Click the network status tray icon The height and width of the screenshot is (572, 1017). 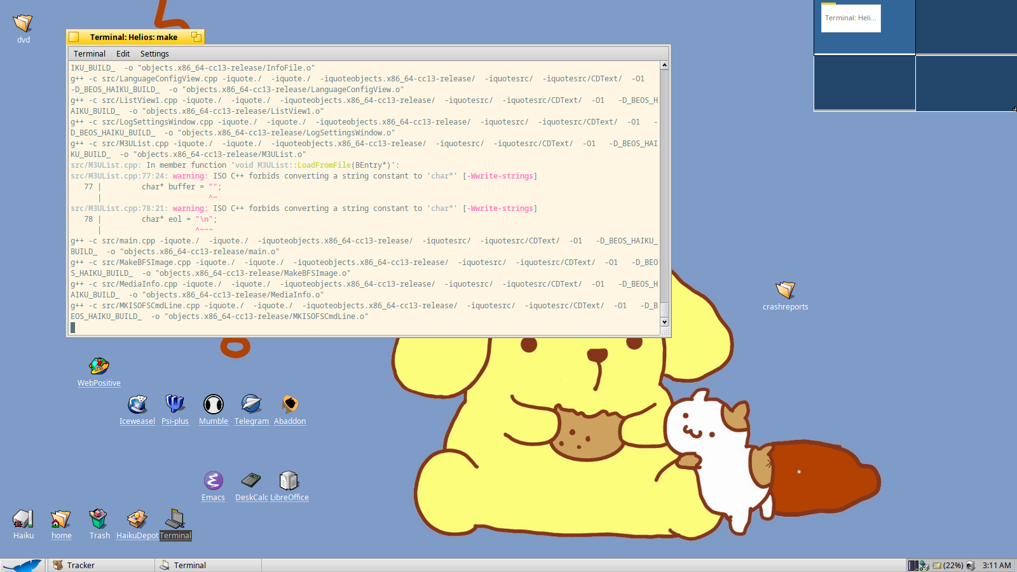(x=924, y=566)
